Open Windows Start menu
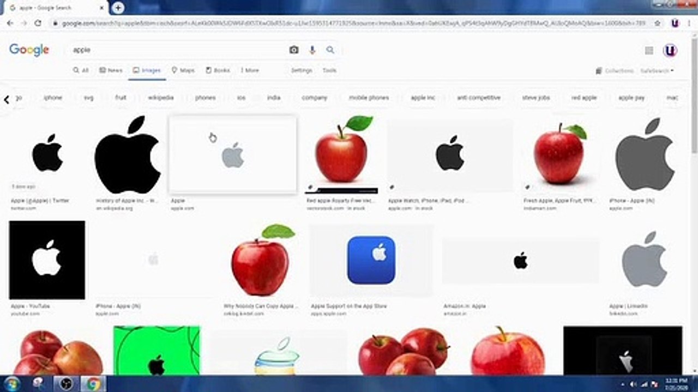 (12, 384)
